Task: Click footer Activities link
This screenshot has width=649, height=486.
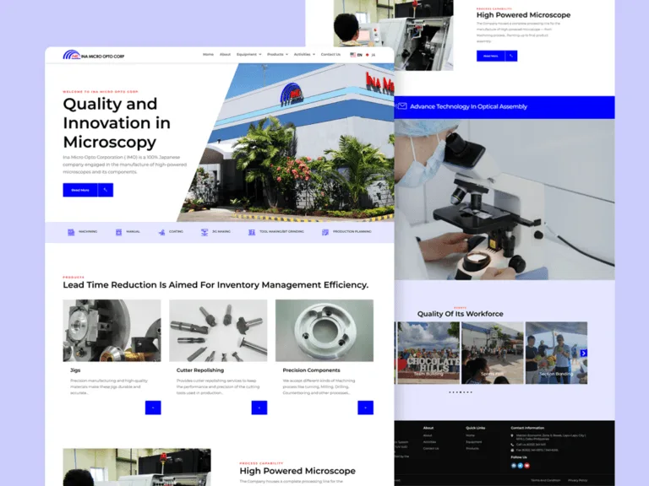Action: (429, 442)
